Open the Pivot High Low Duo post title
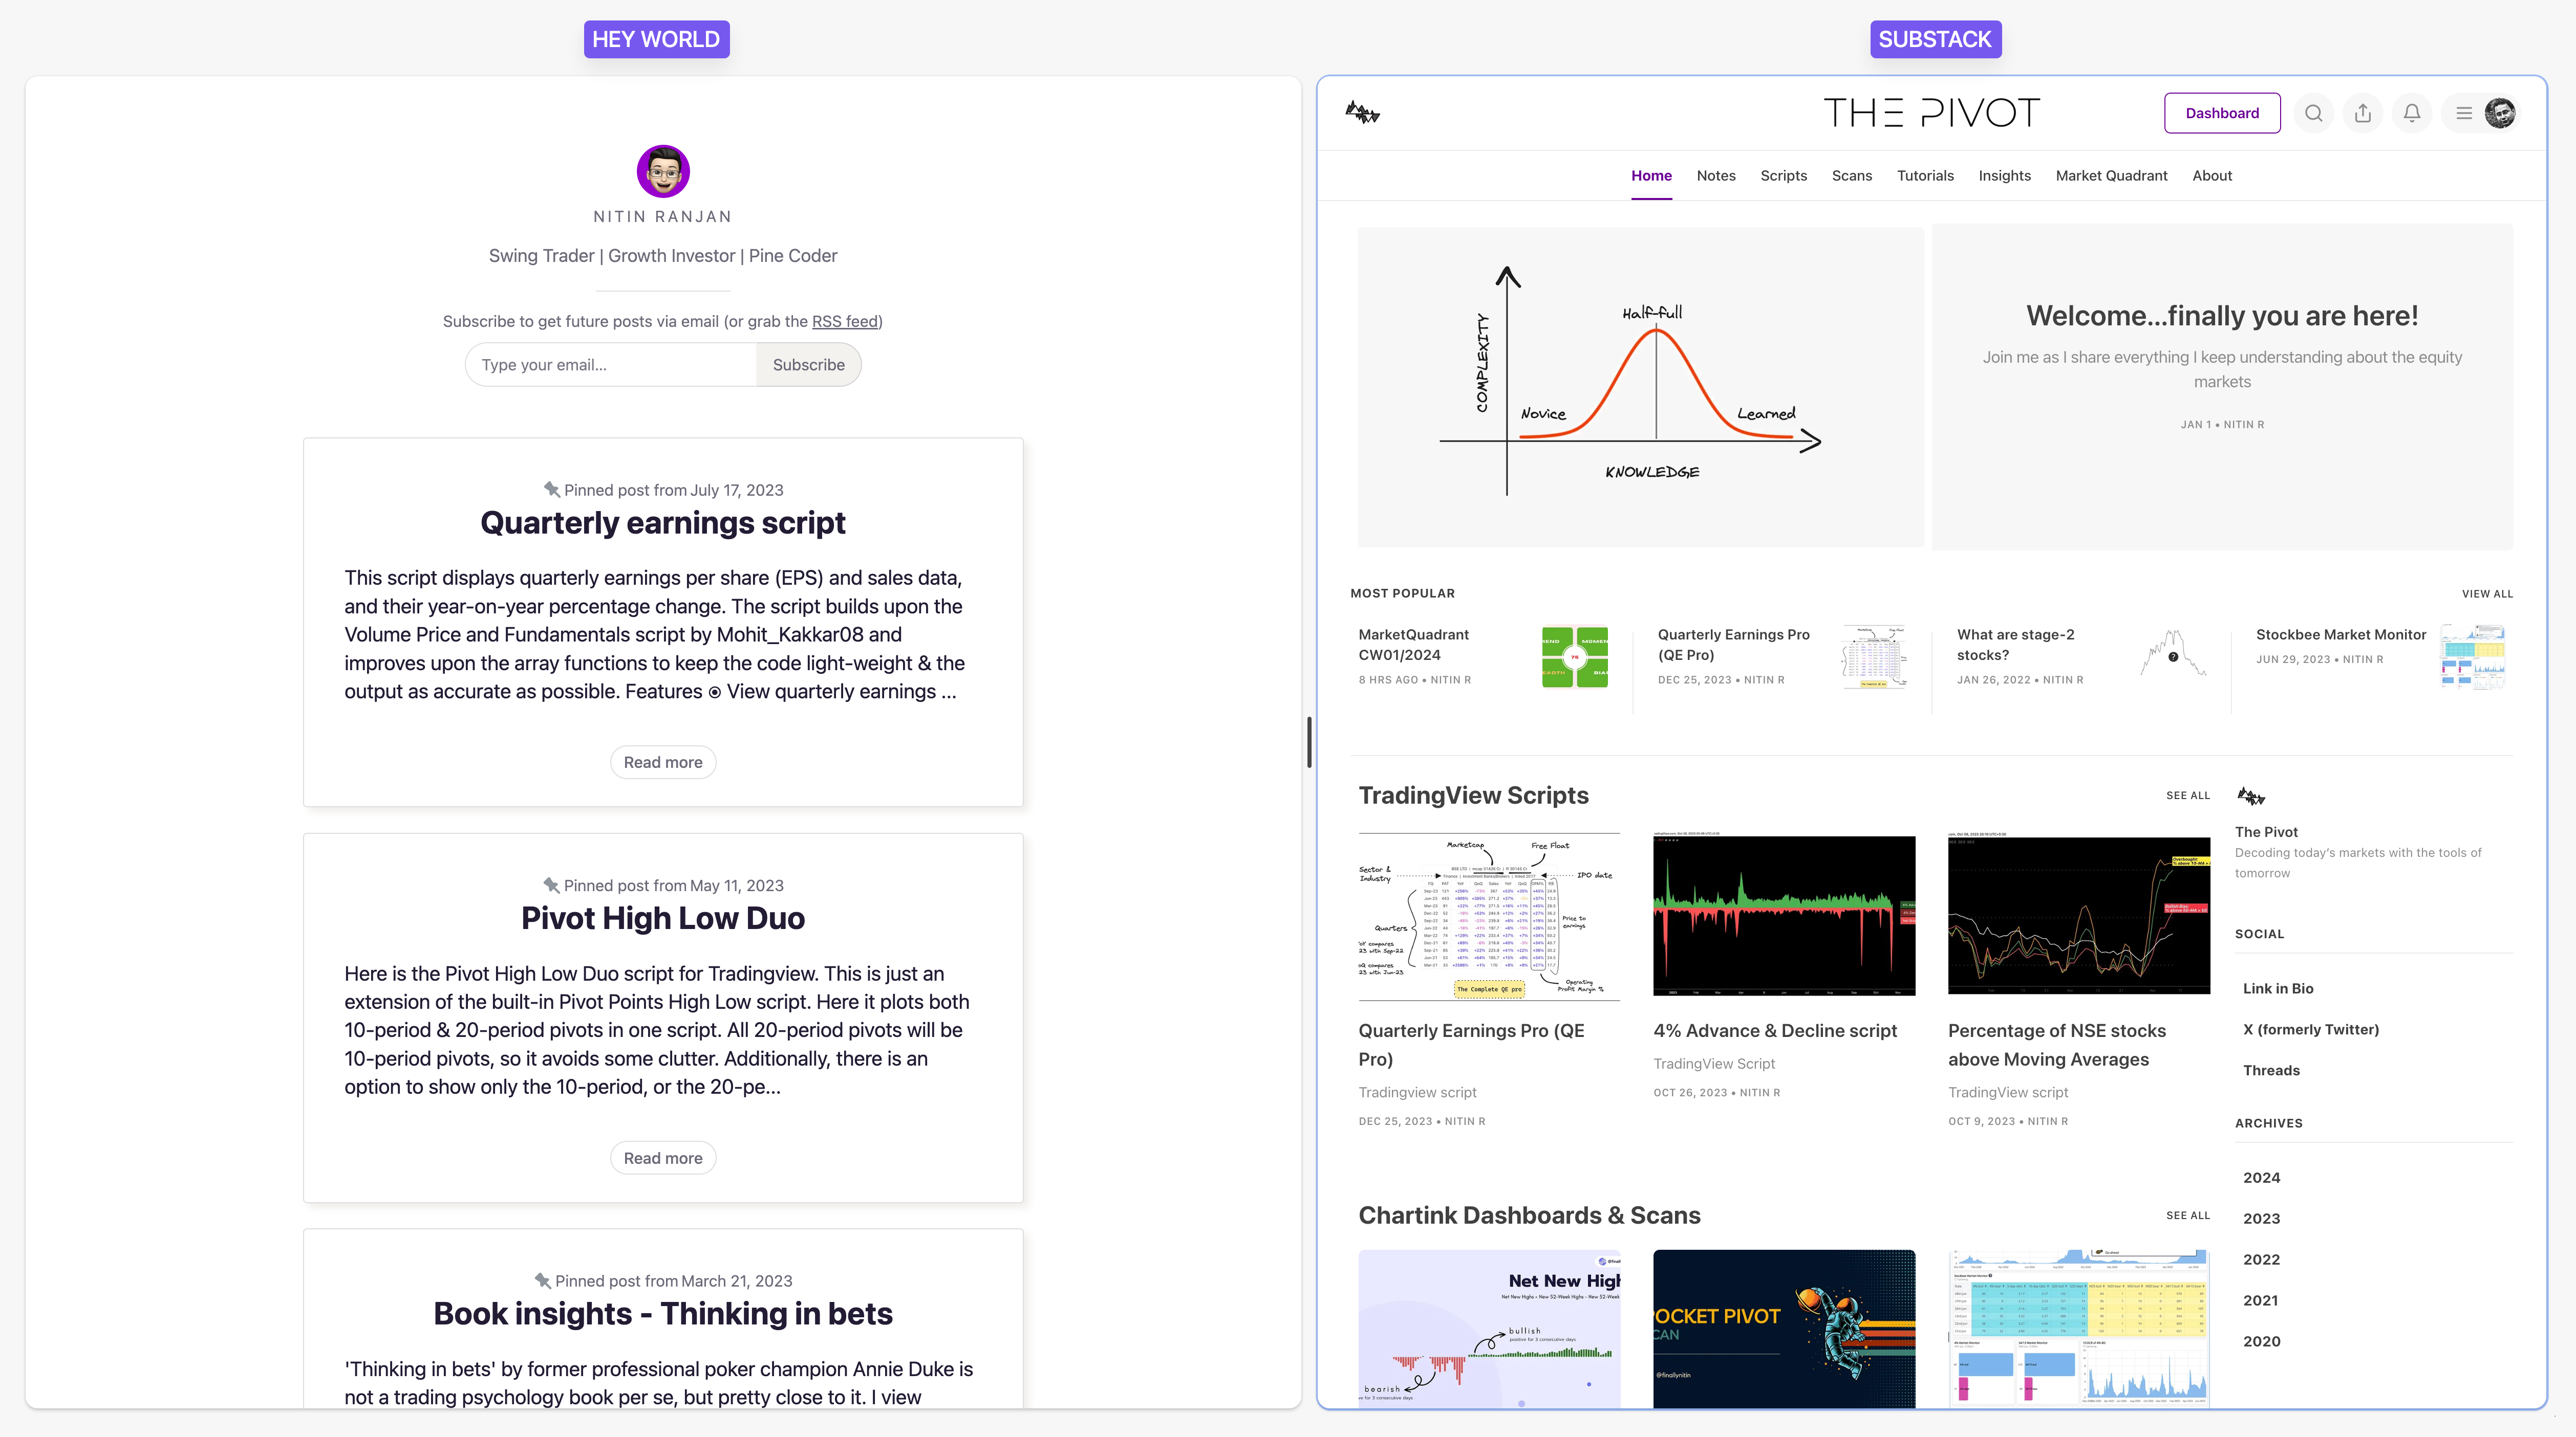 pos(663,918)
